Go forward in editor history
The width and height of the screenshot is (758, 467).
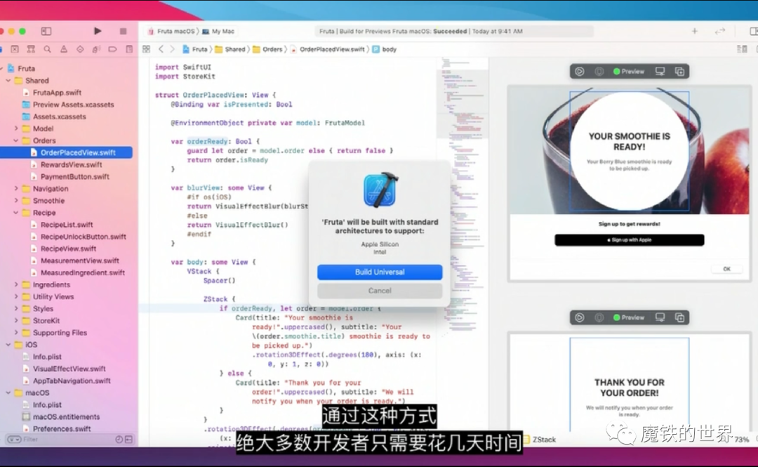172,49
